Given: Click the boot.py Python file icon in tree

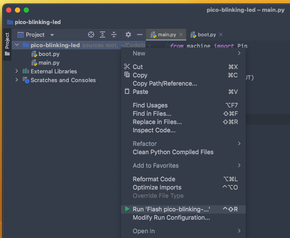Looking at the screenshot, I should 34,54.
